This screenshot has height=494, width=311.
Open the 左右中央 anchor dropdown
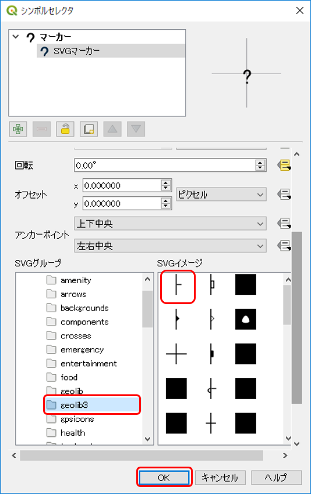pos(170,246)
